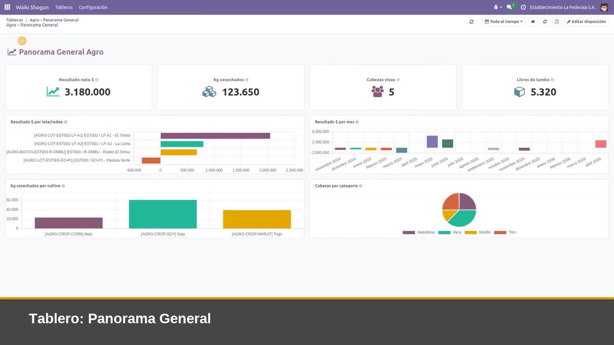Click the info icon next to Kg cosechados
The image size is (614, 345).
247,80
